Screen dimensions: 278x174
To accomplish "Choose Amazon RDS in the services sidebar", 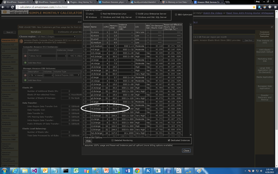I will click(x=9, y=62).
